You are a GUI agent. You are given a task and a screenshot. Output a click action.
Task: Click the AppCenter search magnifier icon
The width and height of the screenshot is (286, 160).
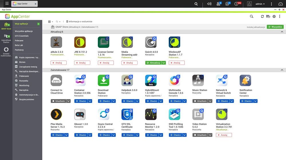coord(251,16)
